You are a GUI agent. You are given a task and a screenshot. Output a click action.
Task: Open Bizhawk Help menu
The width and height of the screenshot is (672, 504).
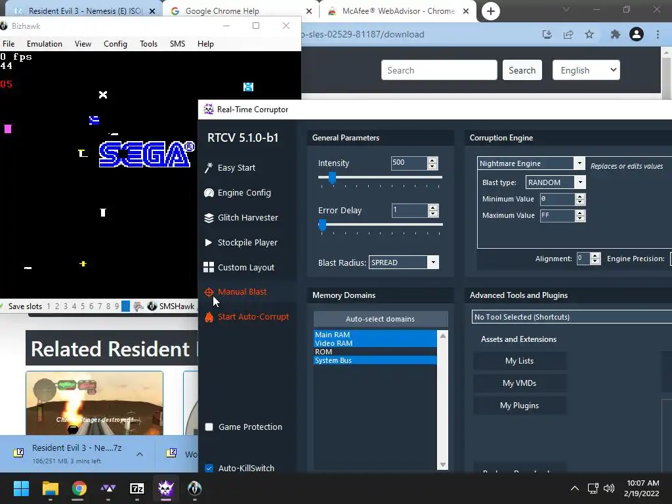point(205,44)
